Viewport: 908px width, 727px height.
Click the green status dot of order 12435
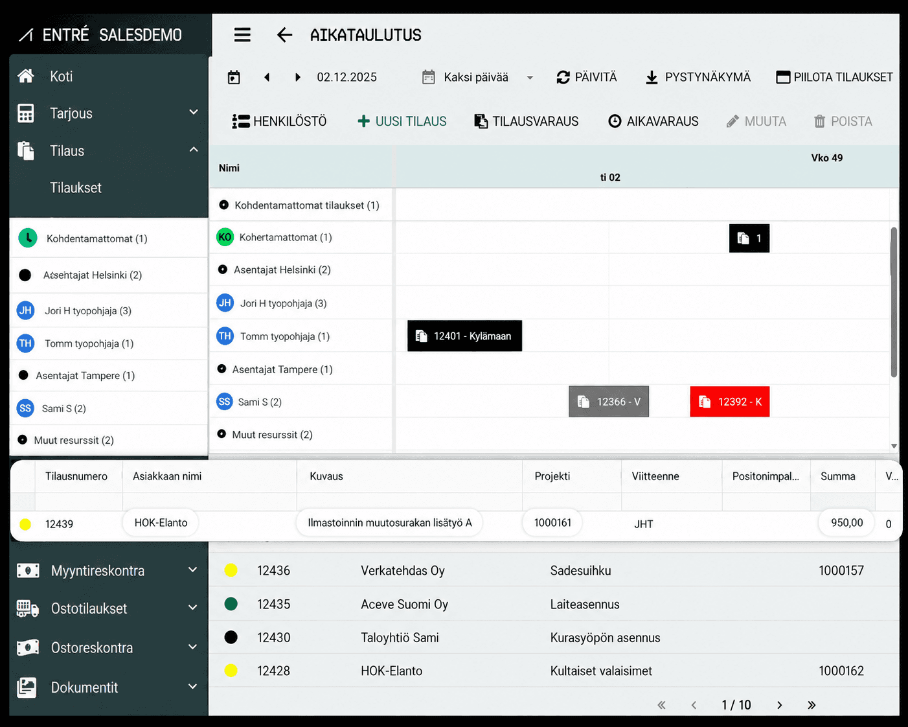tap(231, 604)
